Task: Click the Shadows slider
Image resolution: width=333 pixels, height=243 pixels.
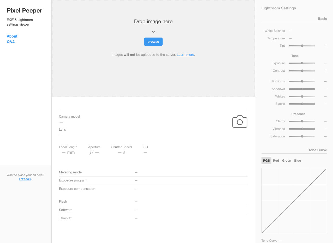Action: point(302,89)
